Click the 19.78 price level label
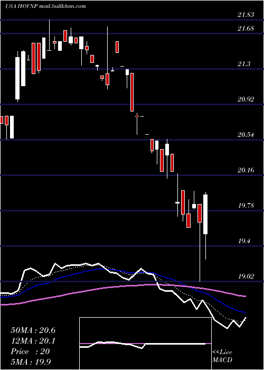The width and height of the screenshot is (264, 370). click(x=246, y=206)
